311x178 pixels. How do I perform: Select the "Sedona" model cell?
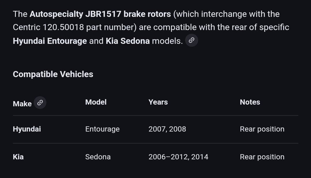coord(98,157)
